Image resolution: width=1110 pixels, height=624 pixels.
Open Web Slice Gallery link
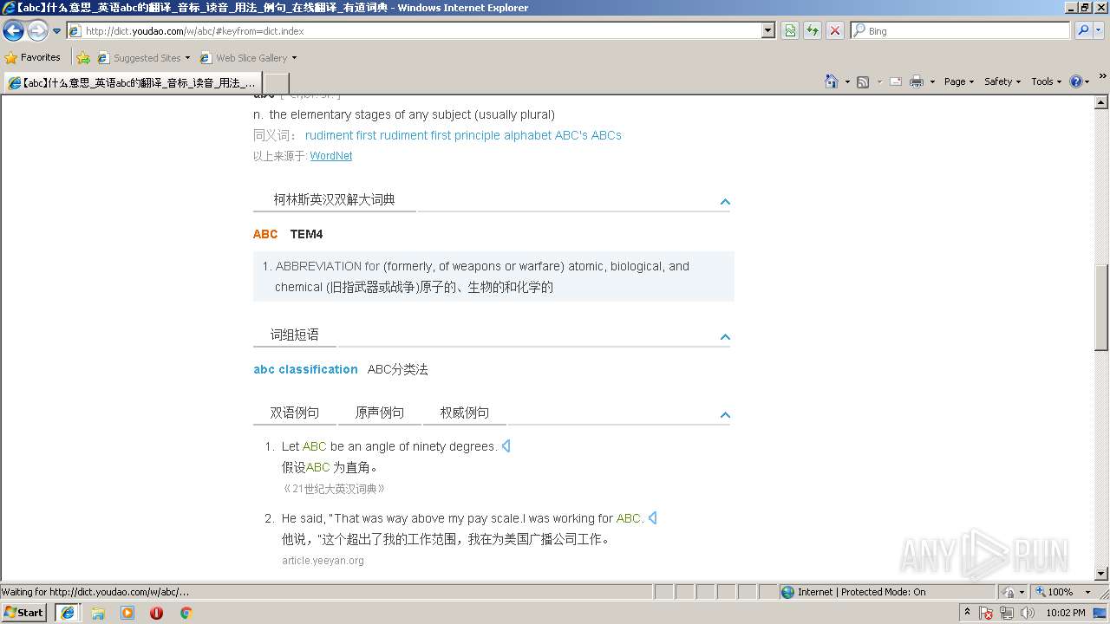[248, 58]
